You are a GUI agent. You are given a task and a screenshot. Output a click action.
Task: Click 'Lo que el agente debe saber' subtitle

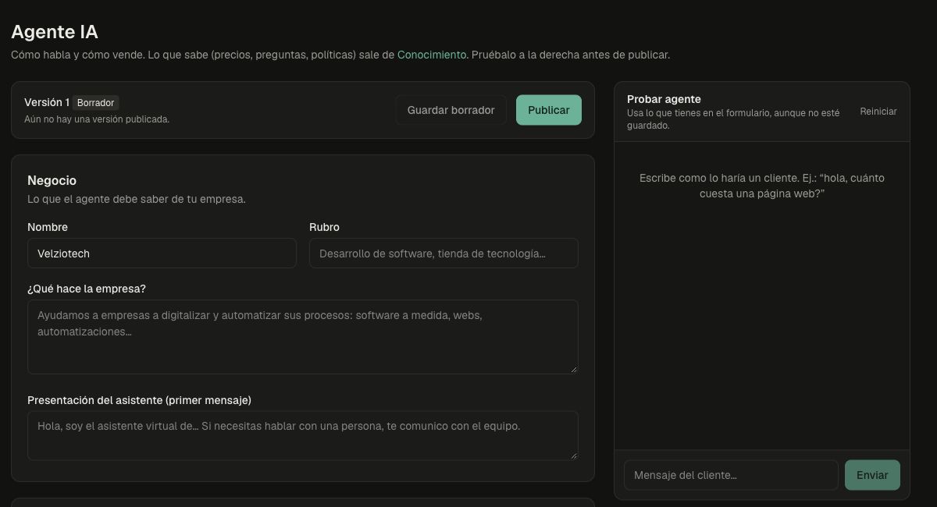click(137, 199)
